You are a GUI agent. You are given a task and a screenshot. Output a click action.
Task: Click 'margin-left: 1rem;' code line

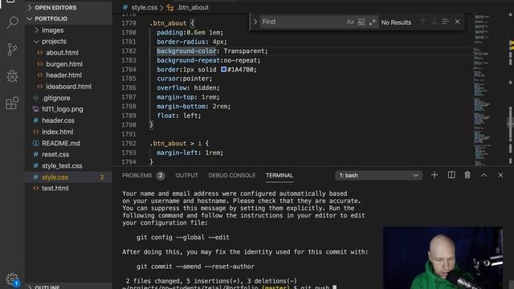190,153
